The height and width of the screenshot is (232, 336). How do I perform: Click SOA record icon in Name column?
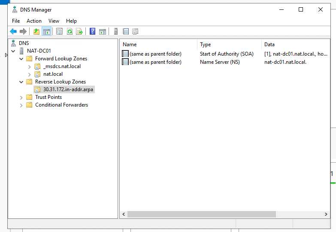click(125, 54)
